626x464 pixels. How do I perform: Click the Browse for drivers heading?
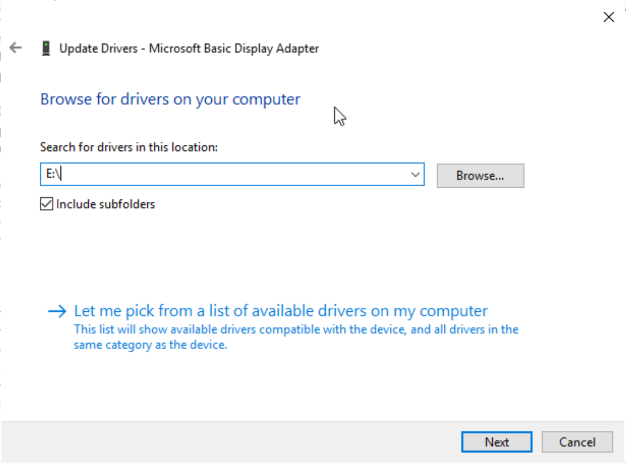click(x=170, y=99)
